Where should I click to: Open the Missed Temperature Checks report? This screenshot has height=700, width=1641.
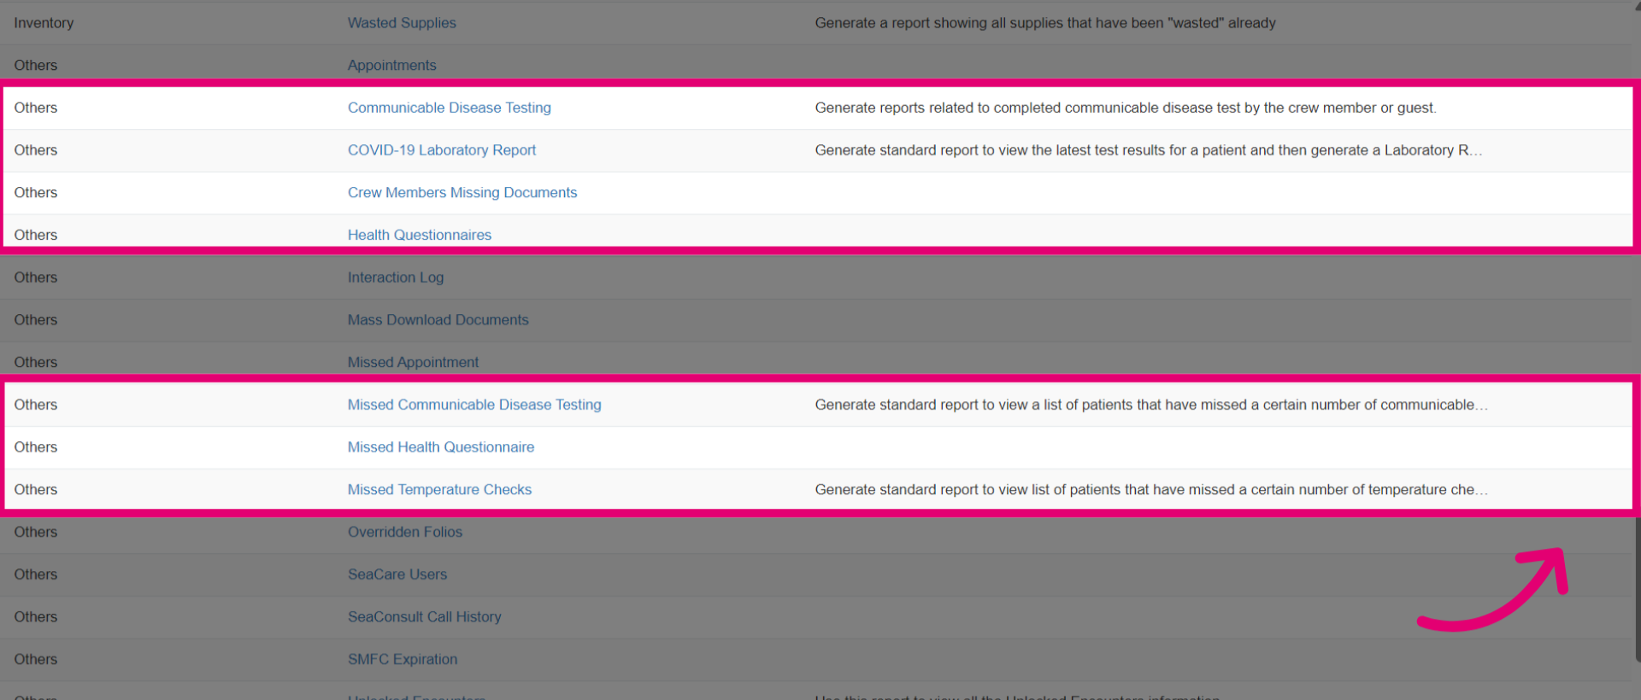(x=439, y=490)
